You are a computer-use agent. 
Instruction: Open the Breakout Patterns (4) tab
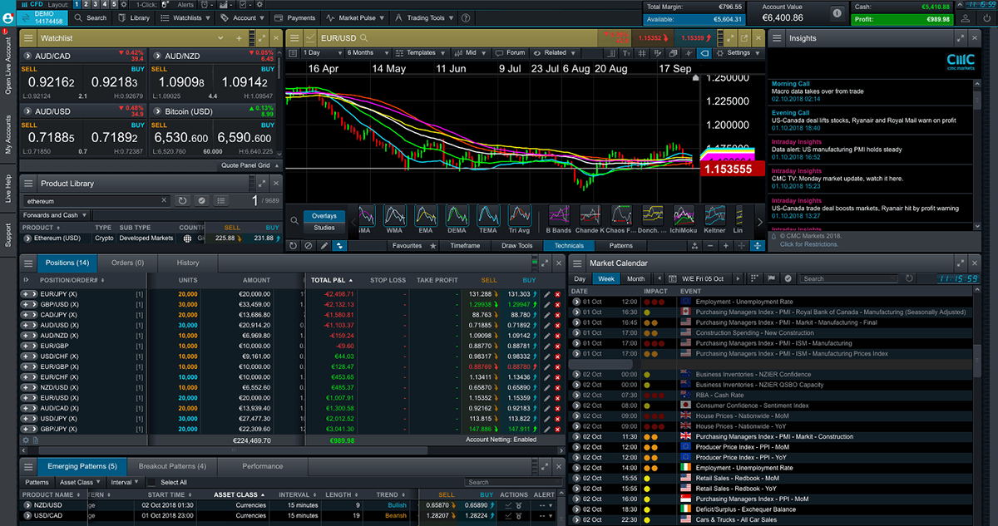click(x=178, y=466)
